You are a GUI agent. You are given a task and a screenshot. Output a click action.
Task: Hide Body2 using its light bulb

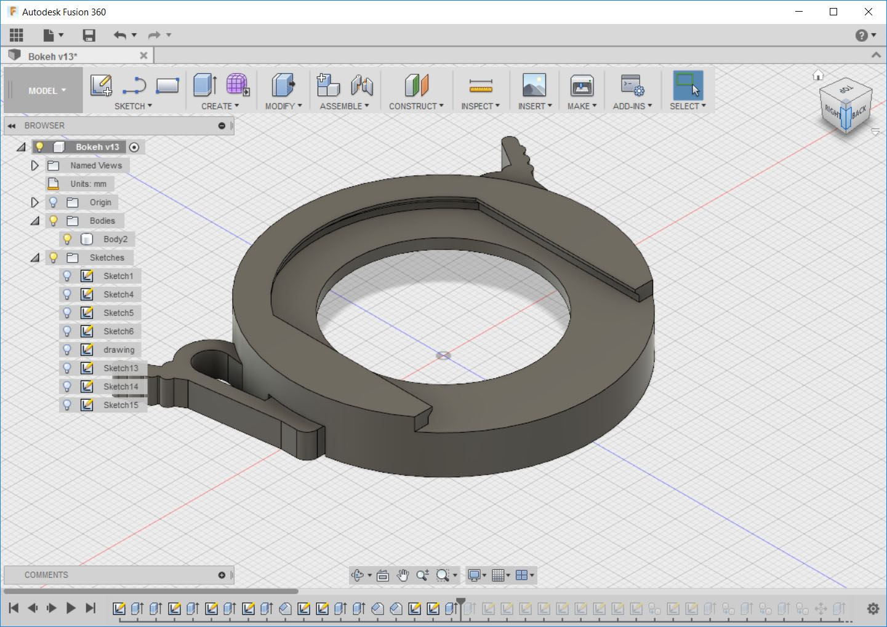67,239
